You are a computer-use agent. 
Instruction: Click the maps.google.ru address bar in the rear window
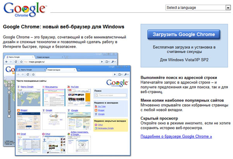click(x=62, y=62)
